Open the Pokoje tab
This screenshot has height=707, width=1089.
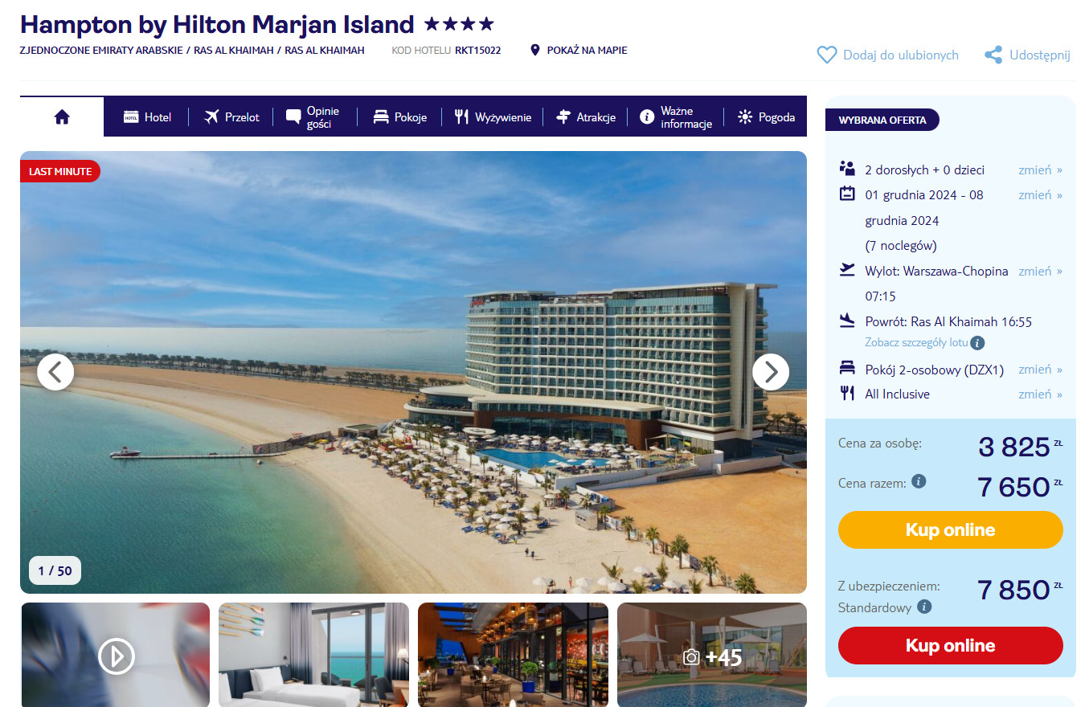click(399, 117)
